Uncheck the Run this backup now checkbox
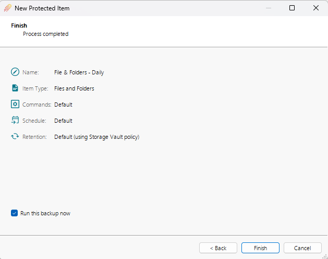Screen dimensions: 328x259 tap(14, 213)
